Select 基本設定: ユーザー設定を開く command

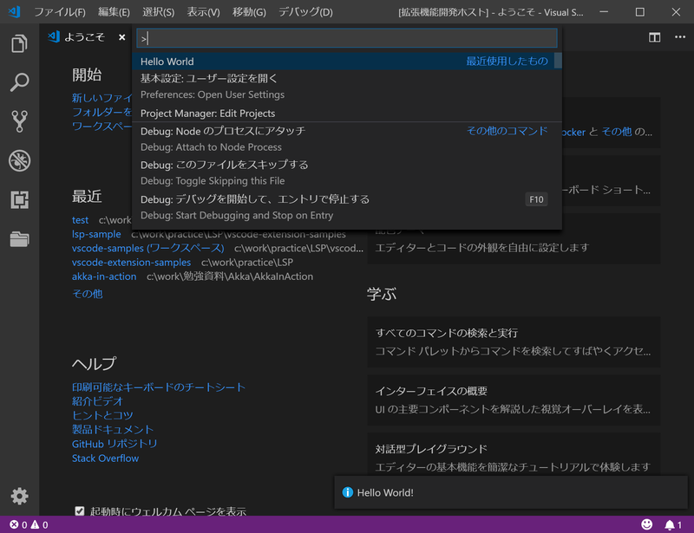346,87
